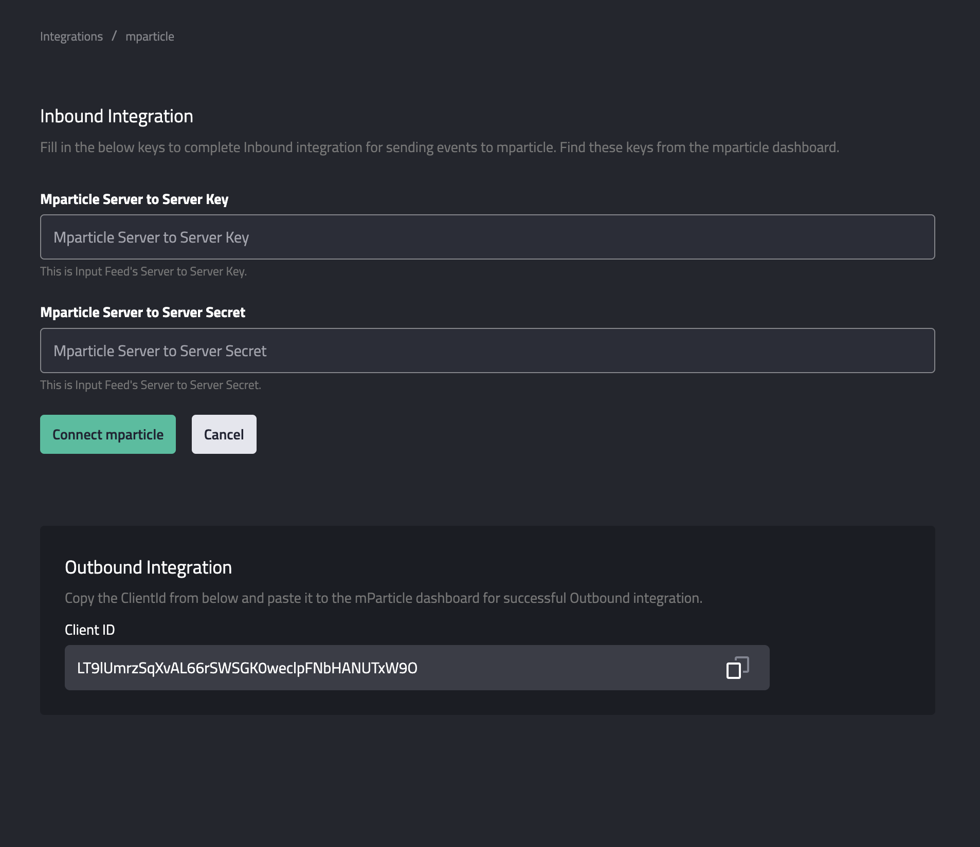Copy the Client ID using the copy icon
This screenshot has height=847, width=980.
737,668
